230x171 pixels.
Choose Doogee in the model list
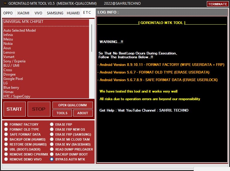coord(46,74)
